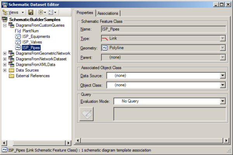Screen dimensions: 233x155
Task: Click the Save icon in the toolbar
Action: pos(31,13)
